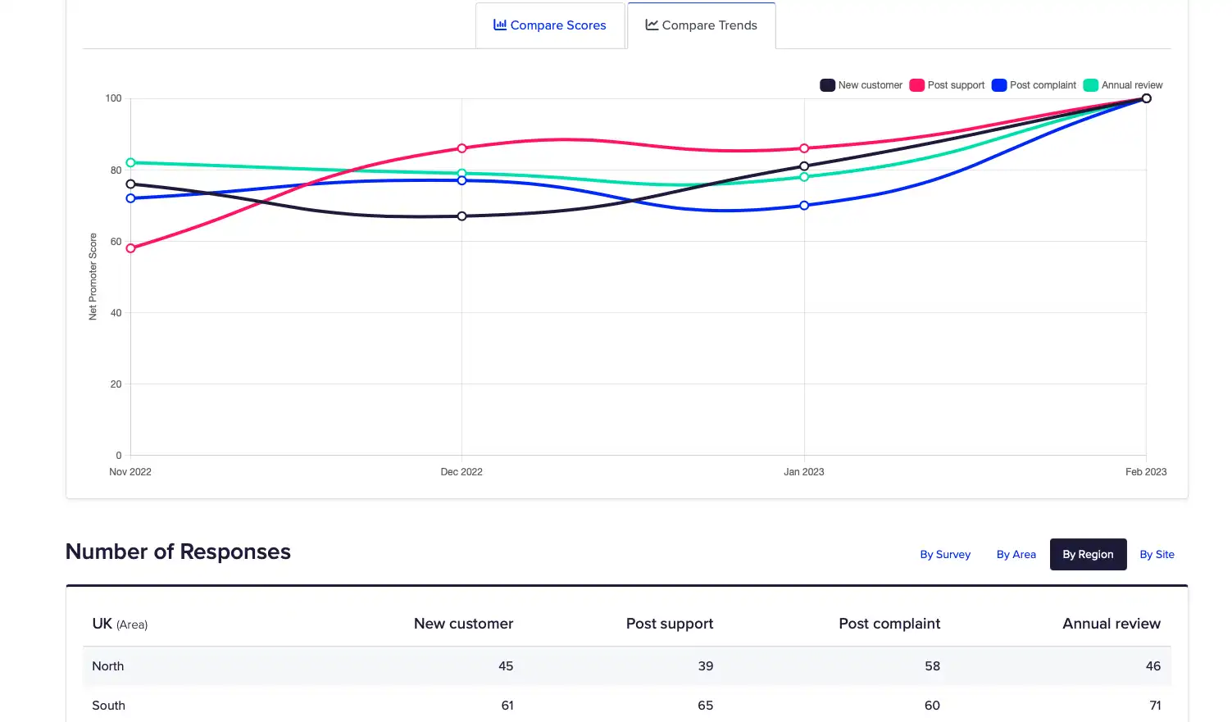Hide the Annual review series via legend
The height and width of the screenshot is (722, 1232).
1090,85
